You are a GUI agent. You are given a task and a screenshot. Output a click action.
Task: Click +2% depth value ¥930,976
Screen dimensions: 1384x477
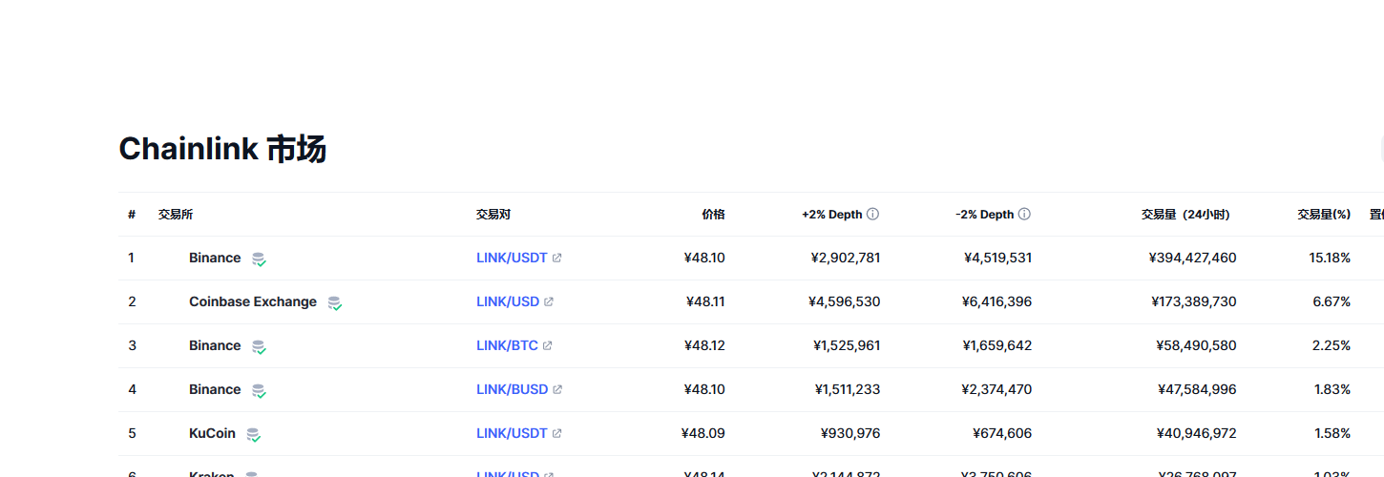pos(850,433)
